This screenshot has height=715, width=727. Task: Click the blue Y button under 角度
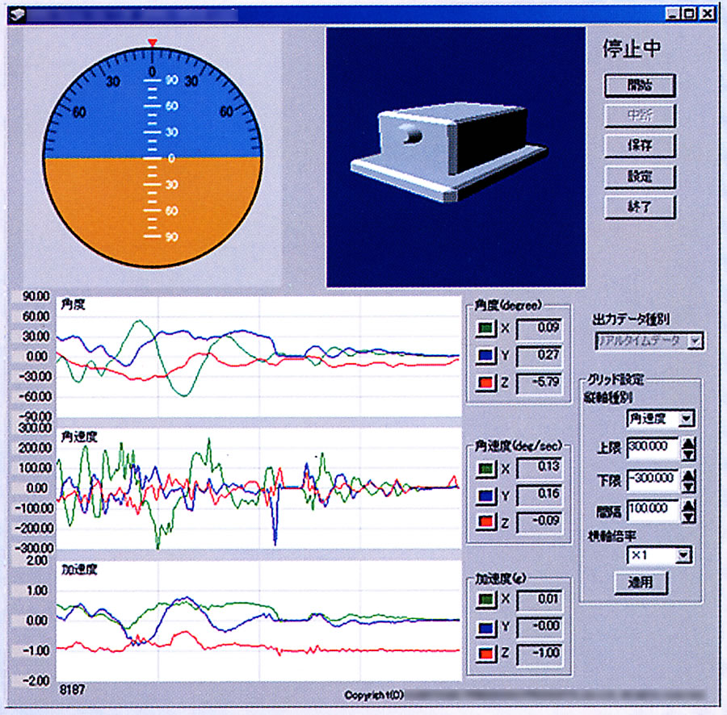tap(485, 355)
